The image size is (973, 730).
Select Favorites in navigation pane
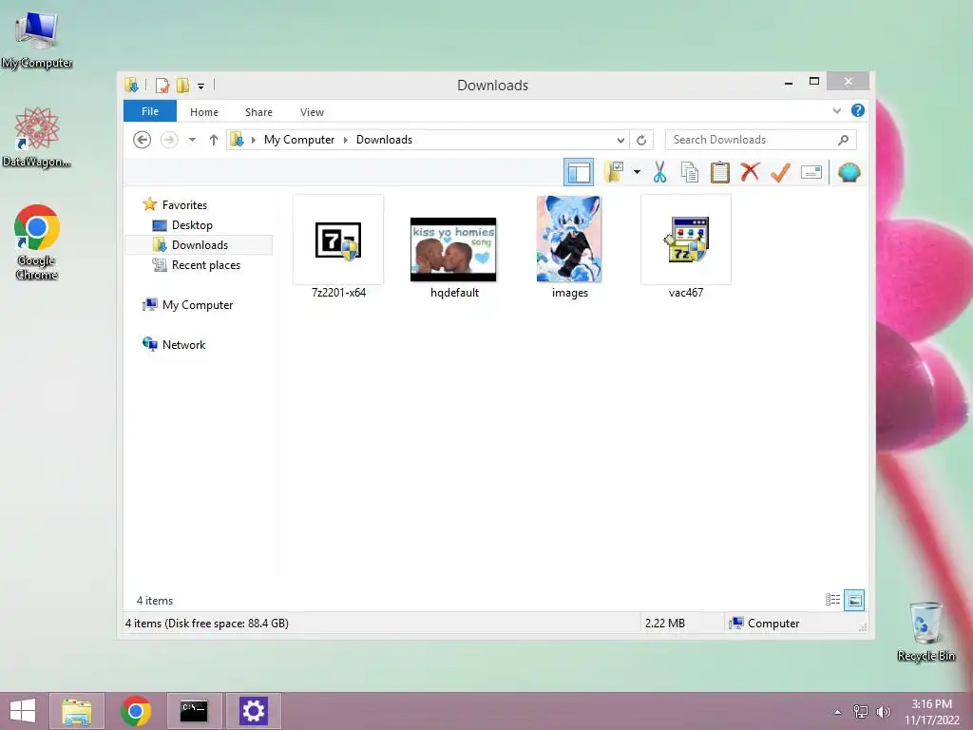pyautogui.click(x=184, y=205)
